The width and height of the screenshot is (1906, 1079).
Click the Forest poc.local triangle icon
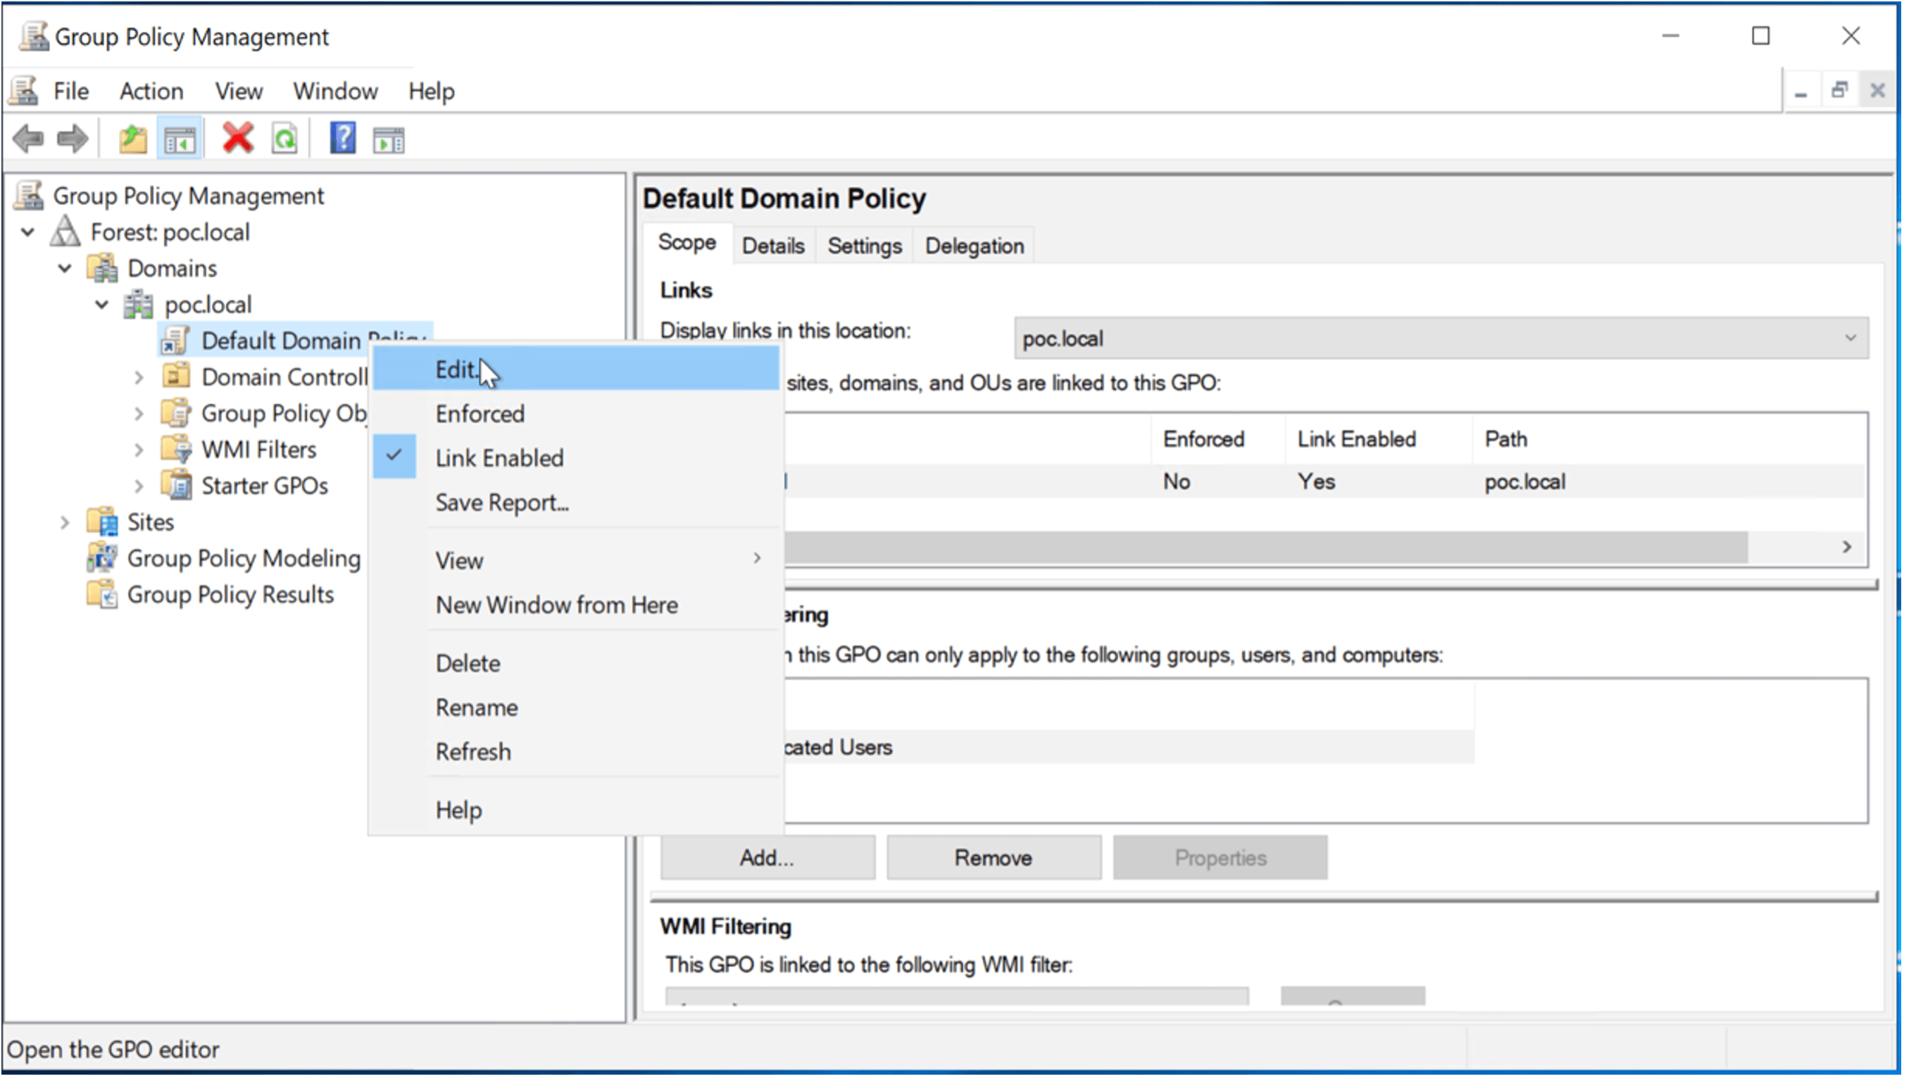coord(65,232)
